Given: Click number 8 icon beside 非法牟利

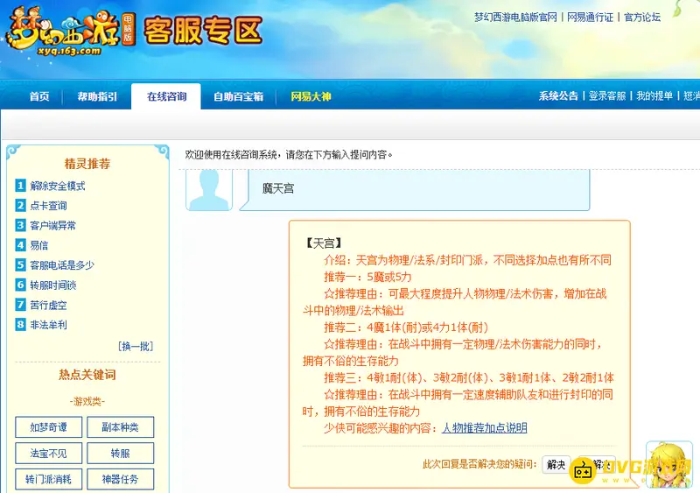Looking at the screenshot, I should coord(20,325).
